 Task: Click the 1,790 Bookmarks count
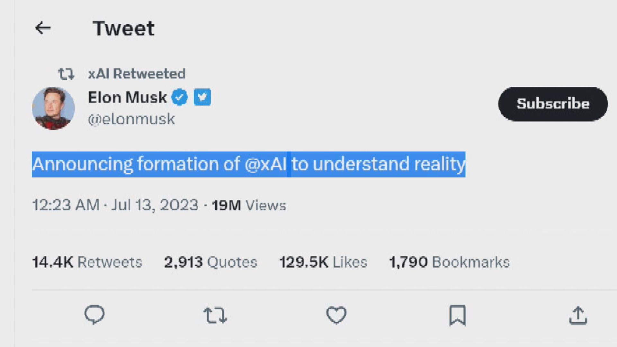(449, 262)
